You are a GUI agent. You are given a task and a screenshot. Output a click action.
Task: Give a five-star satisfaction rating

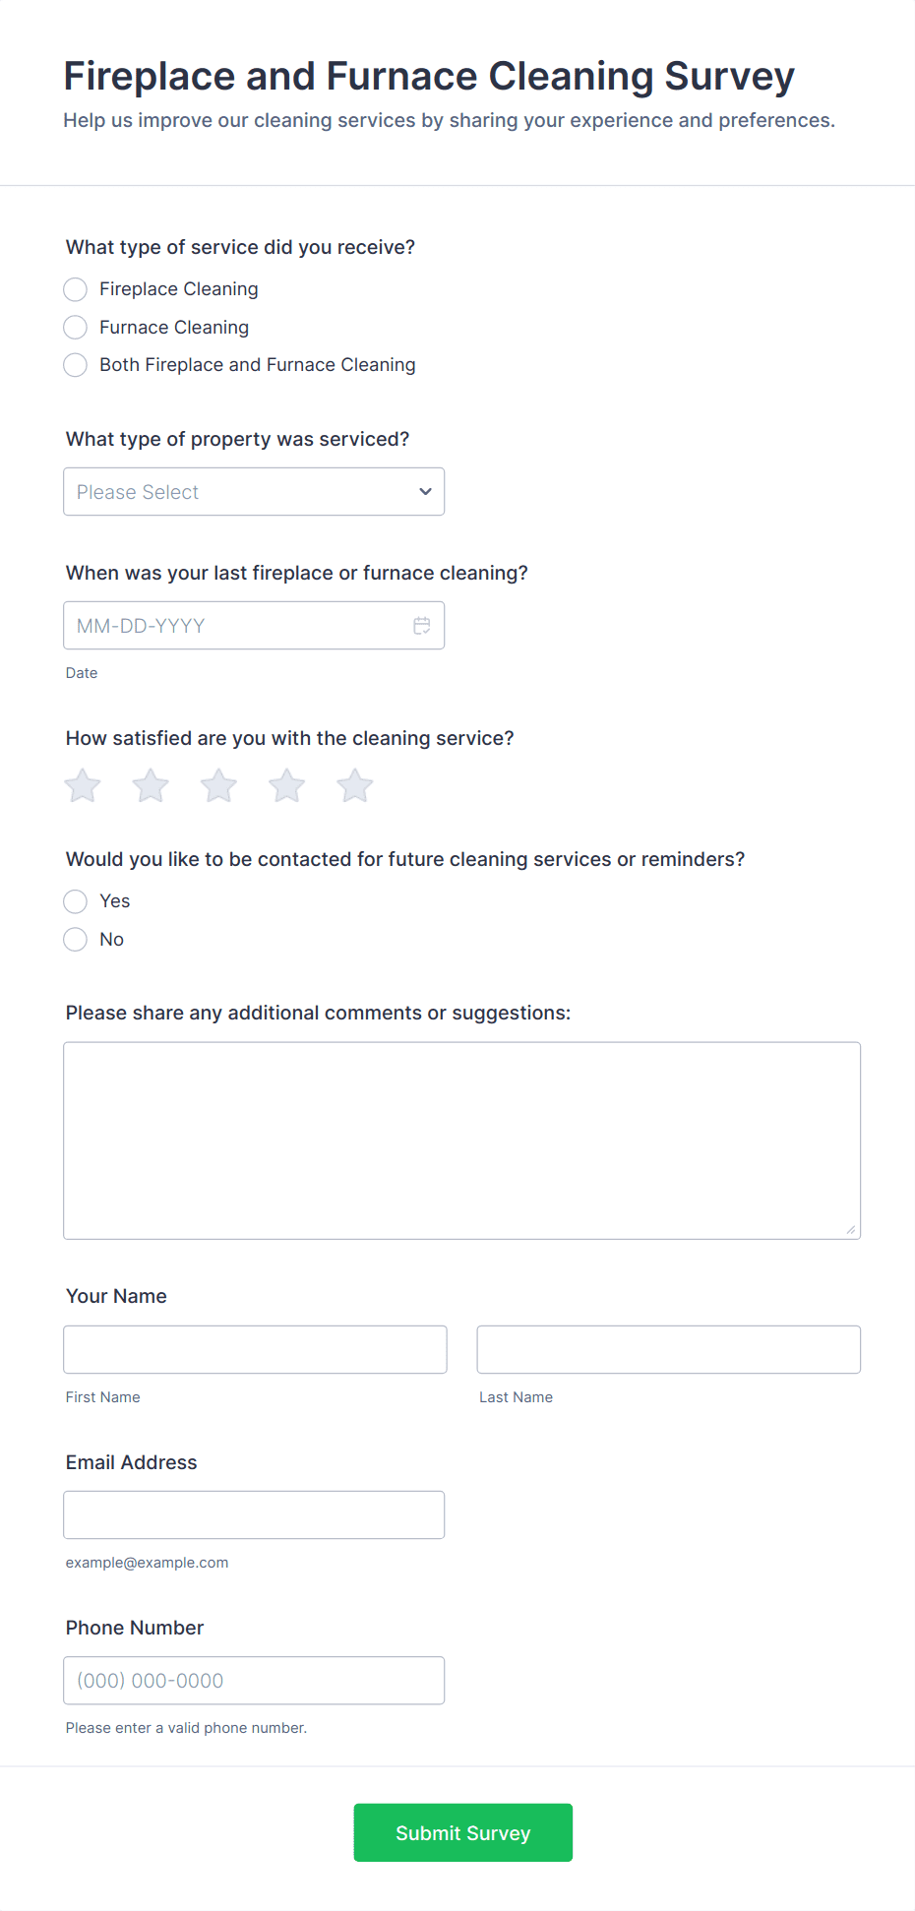coord(354,785)
